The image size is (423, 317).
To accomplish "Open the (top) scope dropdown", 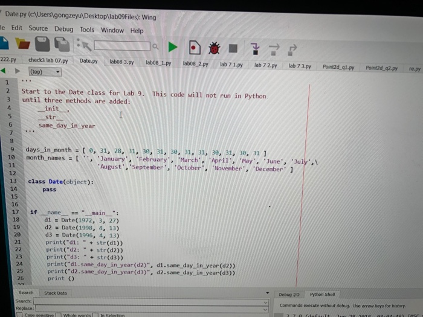I will click(x=45, y=72).
